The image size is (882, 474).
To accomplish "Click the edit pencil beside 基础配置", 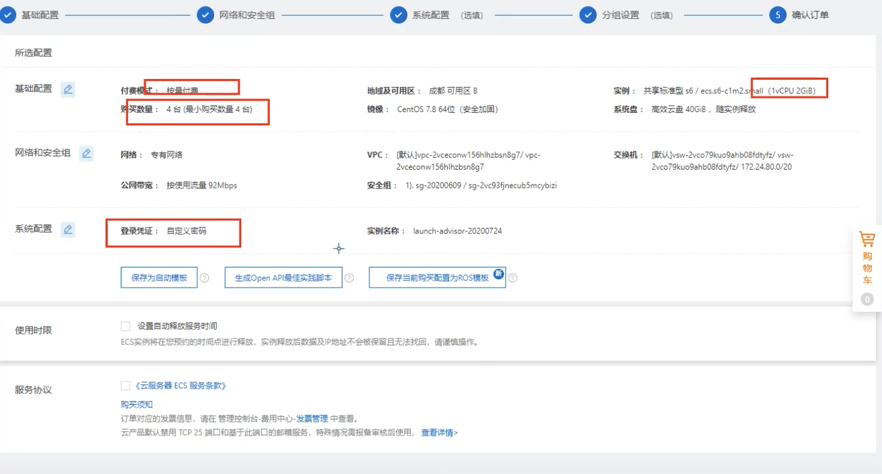I will (x=68, y=88).
